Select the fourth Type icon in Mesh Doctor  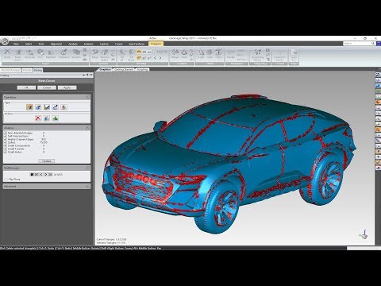56,107
